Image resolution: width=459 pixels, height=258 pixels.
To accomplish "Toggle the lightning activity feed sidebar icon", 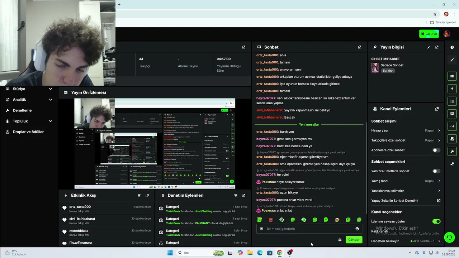I will 452,89.
